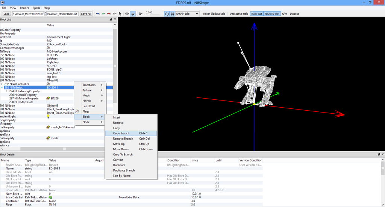Click the animation time slider
The width and height of the screenshot is (385, 207).
tap(153, 15)
